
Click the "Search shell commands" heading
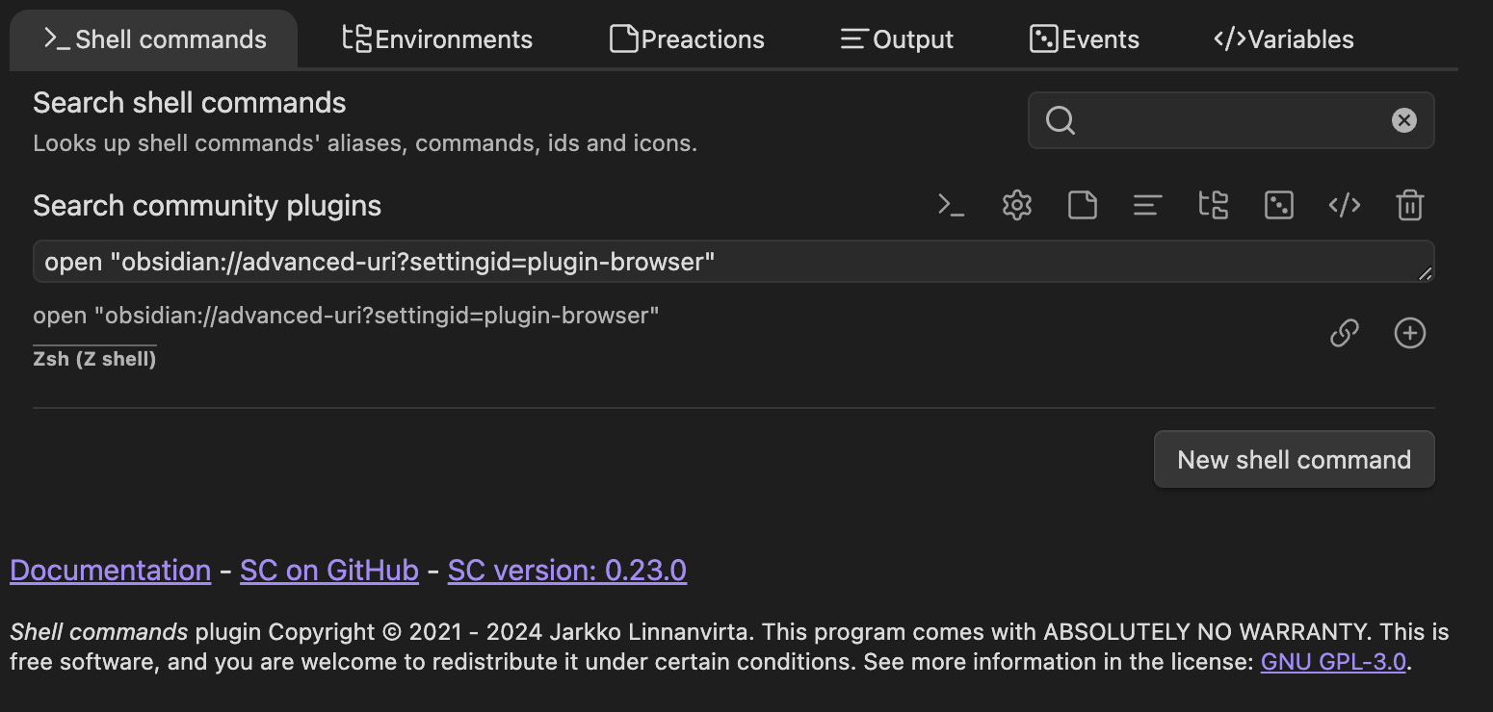point(190,103)
